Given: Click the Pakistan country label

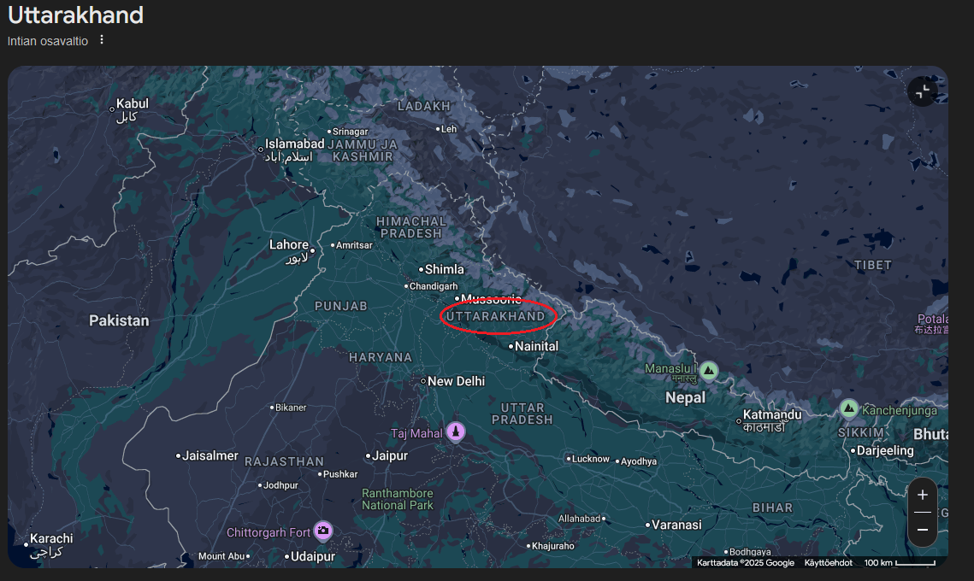Looking at the screenshot, I should click(119, 321).
